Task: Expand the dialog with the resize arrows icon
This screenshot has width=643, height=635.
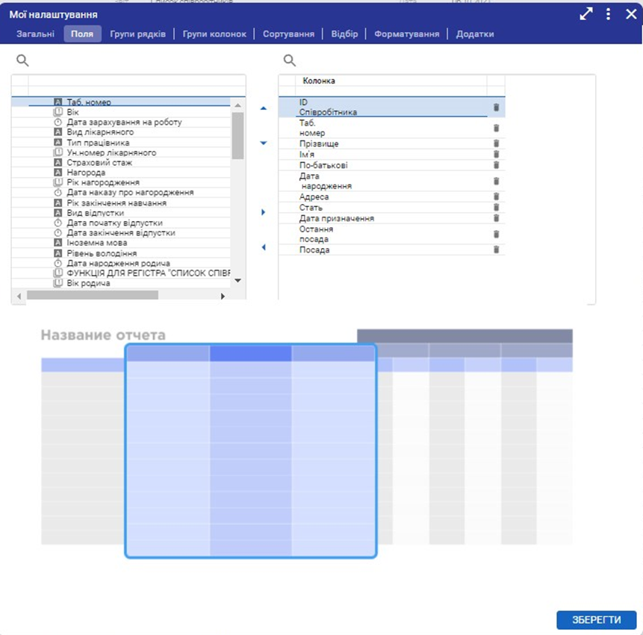Action: [586, 14]
